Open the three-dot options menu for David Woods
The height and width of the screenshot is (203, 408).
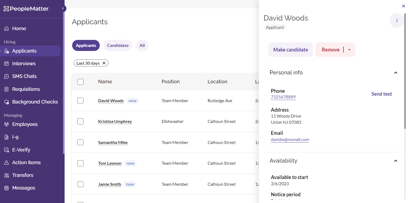(x=397, y=20)
